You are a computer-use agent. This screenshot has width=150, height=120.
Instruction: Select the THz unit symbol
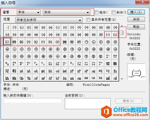tap(29, 78)
